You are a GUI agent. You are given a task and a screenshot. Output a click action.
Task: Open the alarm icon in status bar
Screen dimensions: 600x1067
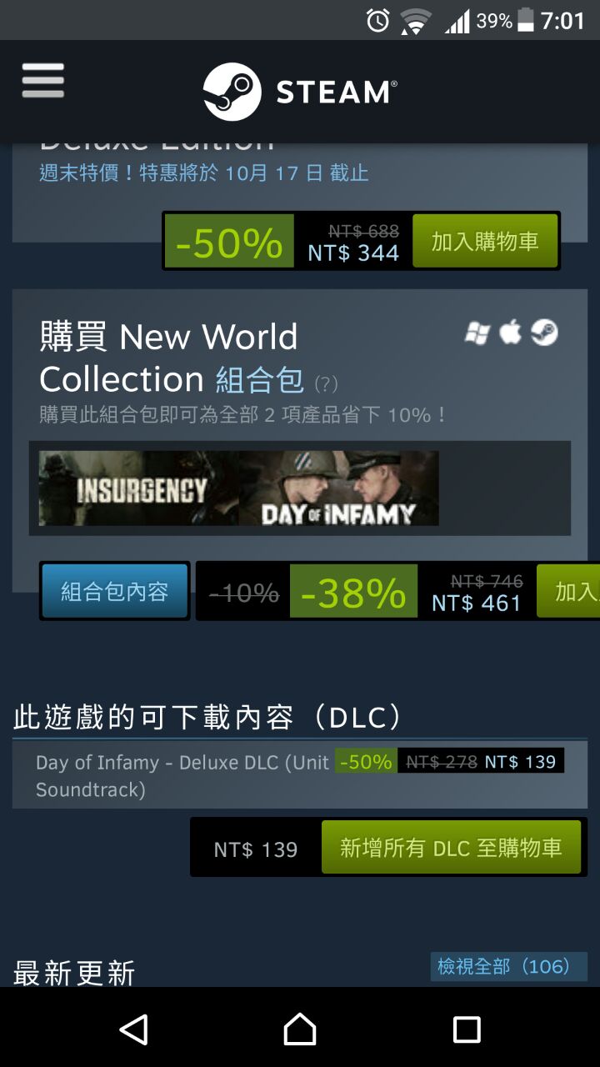(377, 21)
